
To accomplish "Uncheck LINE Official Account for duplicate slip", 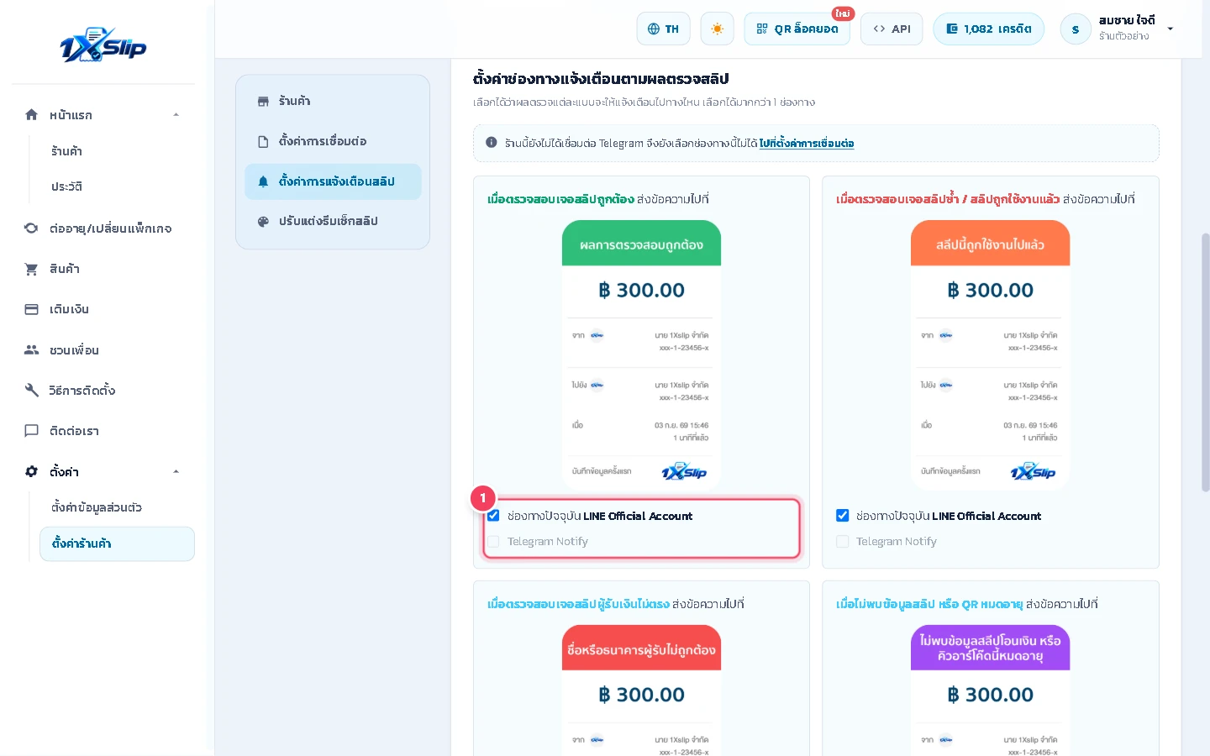I will 842,516.
